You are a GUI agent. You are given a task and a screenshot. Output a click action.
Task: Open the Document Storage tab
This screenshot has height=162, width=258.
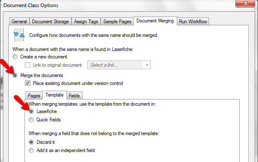tap(50, 22)
